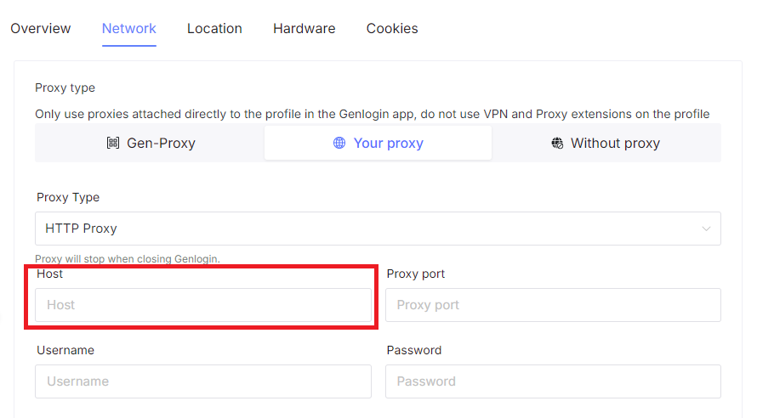Open the Hardware tab
Image resolution: width=757 pixels, height=418 pixels.
coord(304,28)
